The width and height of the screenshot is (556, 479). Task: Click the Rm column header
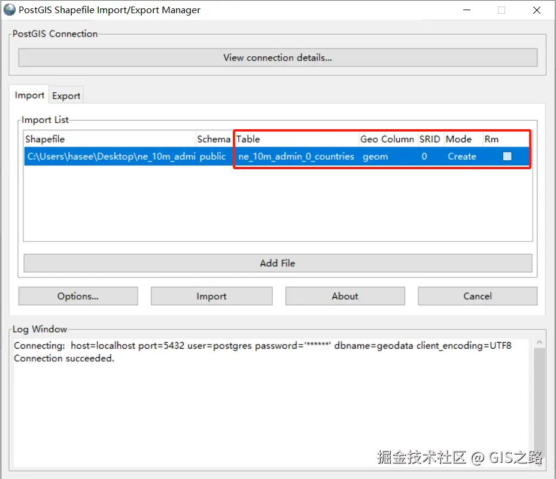tap(506, 139)
